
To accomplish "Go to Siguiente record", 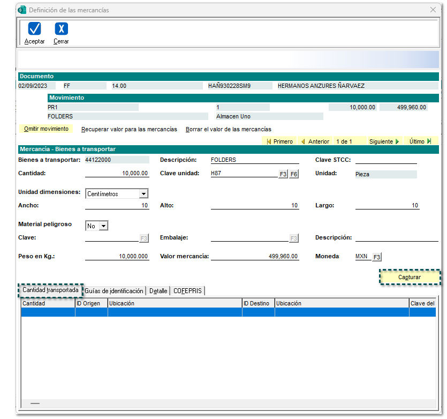I will 384,141.
